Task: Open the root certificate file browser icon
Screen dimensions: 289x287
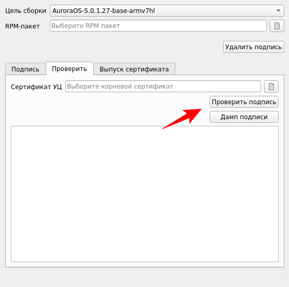Action: point(271,87)
